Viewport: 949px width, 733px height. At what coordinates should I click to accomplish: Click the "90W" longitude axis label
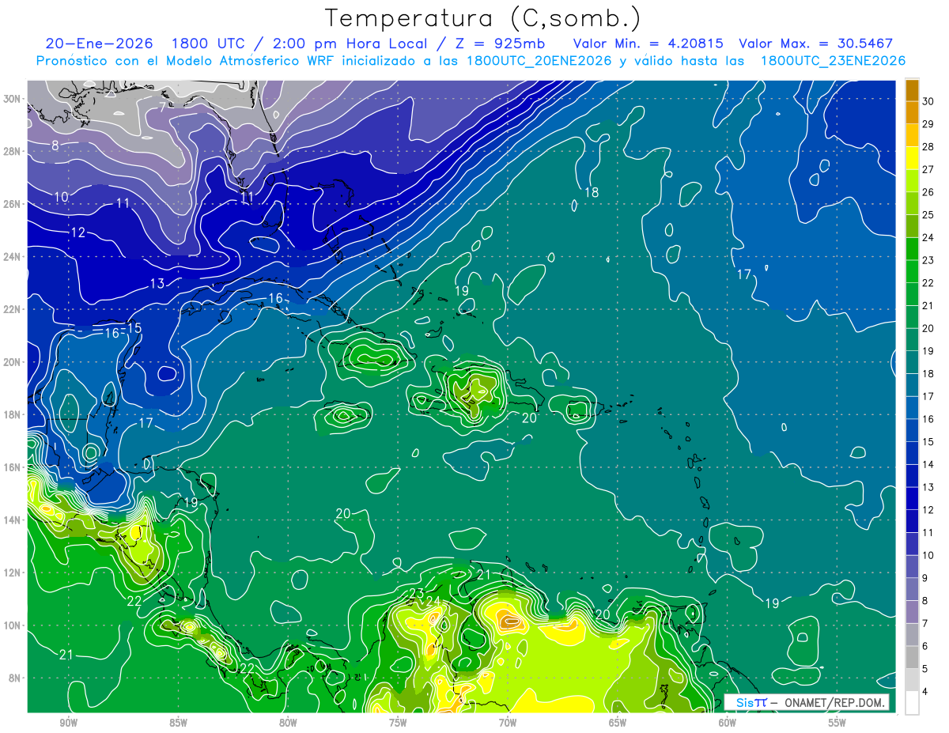point(68,723)
